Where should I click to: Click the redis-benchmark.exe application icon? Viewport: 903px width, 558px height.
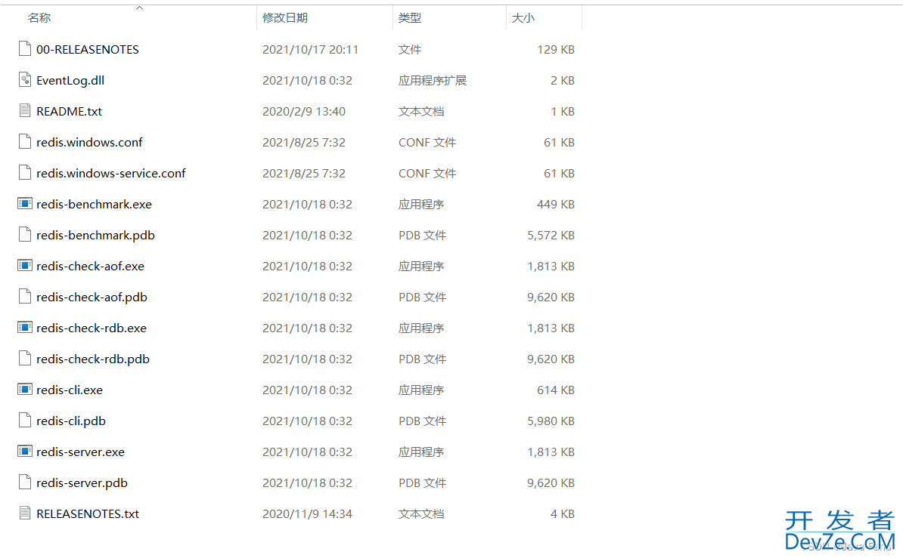point(25,204)
